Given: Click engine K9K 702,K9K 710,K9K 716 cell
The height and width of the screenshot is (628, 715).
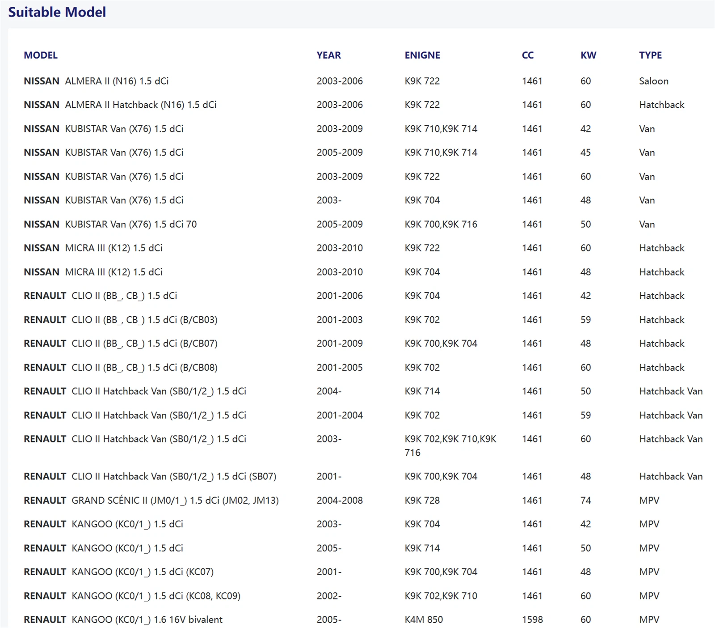Looking at the screenshot, I should (x=450, y=446).
